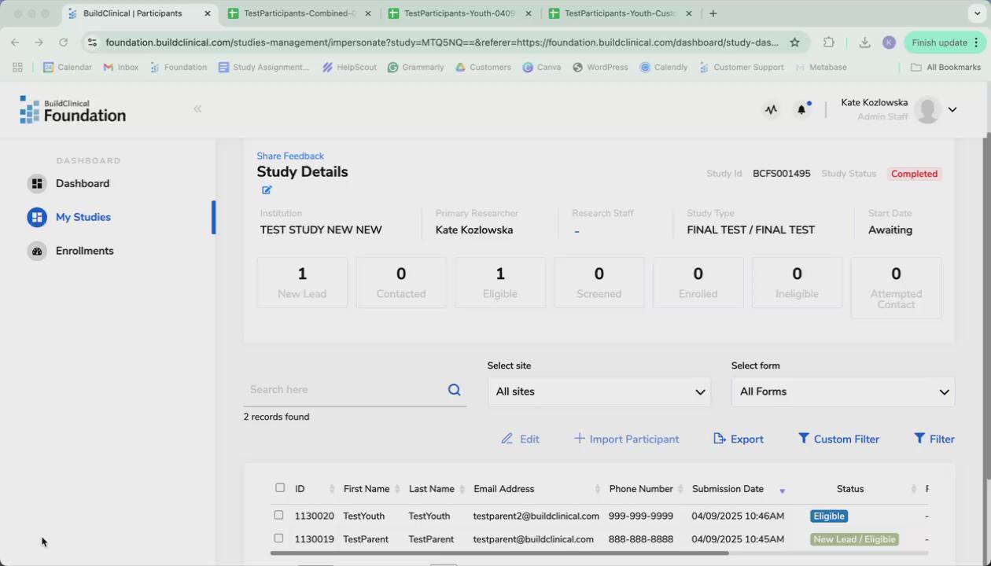Viewport: 991px width, 566px height.
Task: Open the Select form dropdown
Action: pos(843,391)
